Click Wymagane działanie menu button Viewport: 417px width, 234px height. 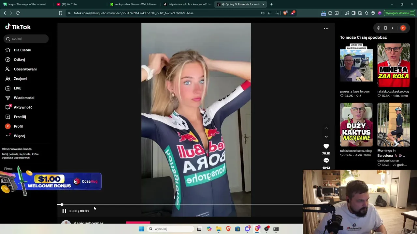tap(399, 13)
